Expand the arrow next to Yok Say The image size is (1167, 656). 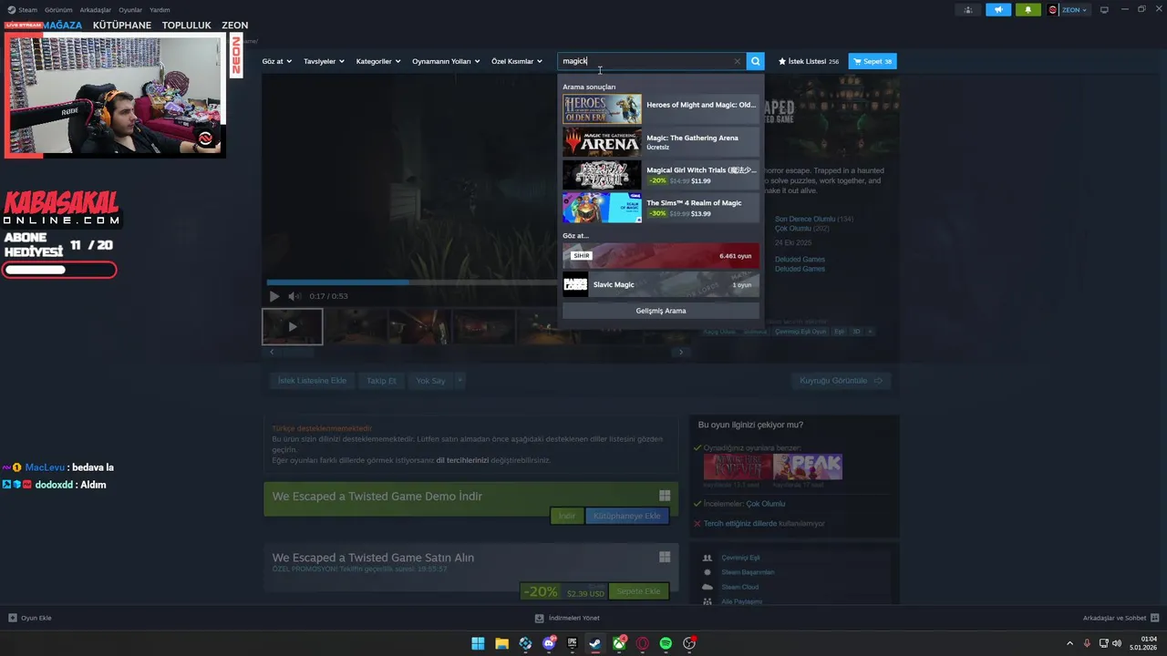click(460, 381)
